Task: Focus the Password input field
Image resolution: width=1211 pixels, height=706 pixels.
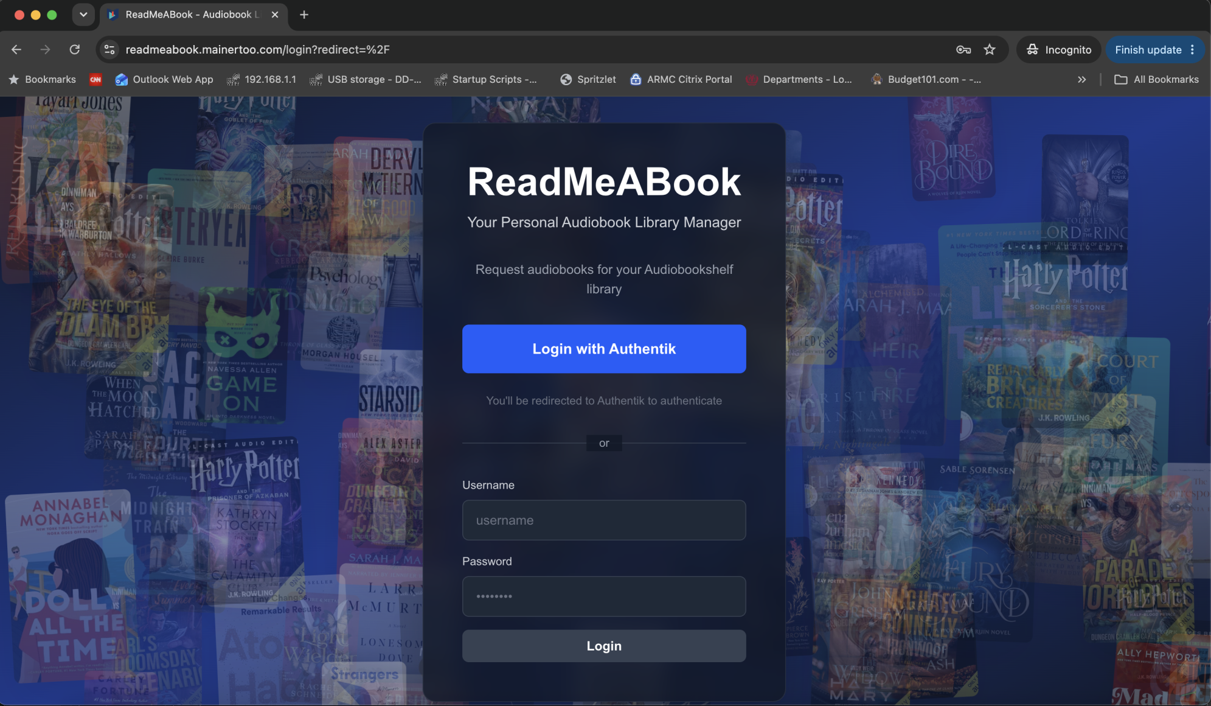Action: (604, 596)
